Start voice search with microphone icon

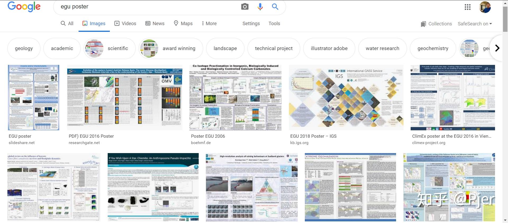tap(260, 7)
